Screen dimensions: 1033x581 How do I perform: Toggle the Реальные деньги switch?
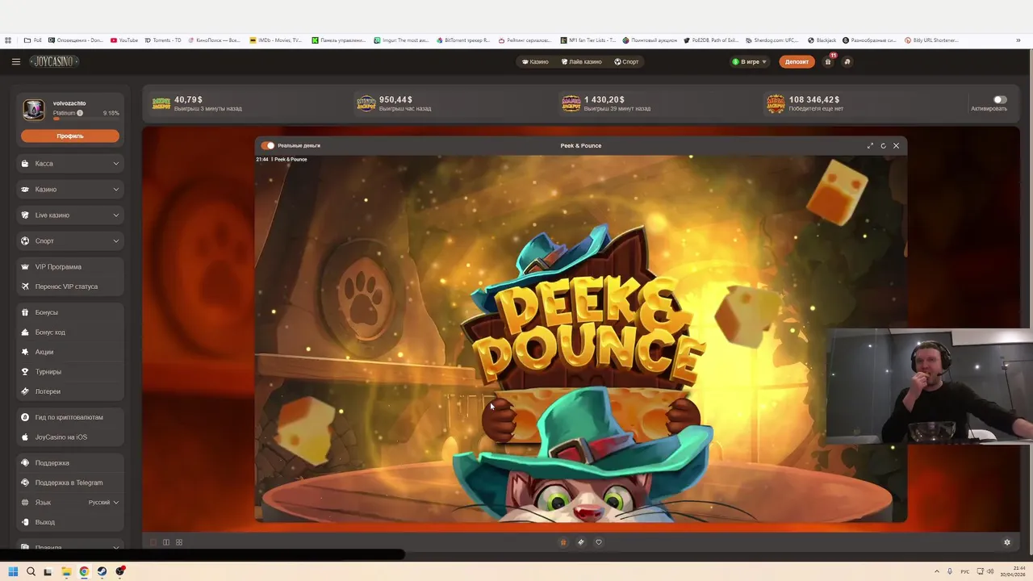[268, 146]
